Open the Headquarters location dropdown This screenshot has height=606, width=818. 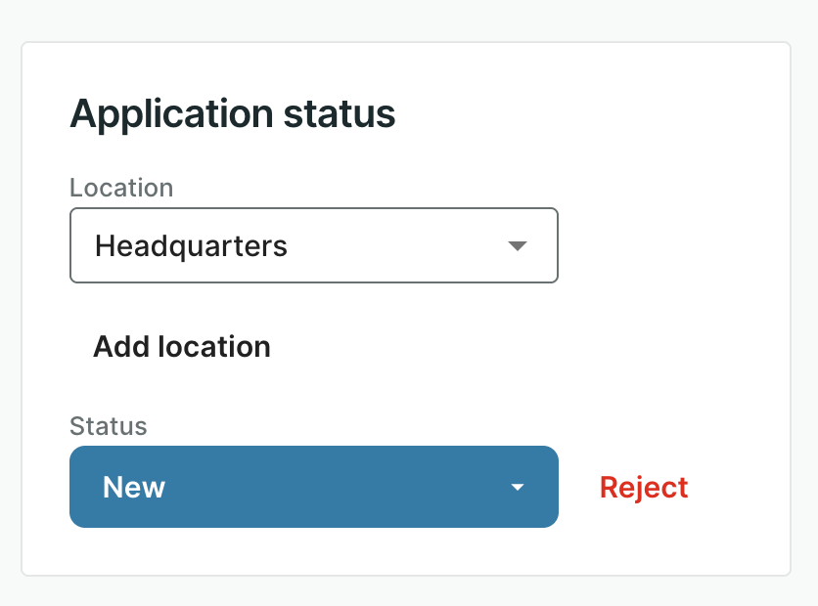coord(313,245)
